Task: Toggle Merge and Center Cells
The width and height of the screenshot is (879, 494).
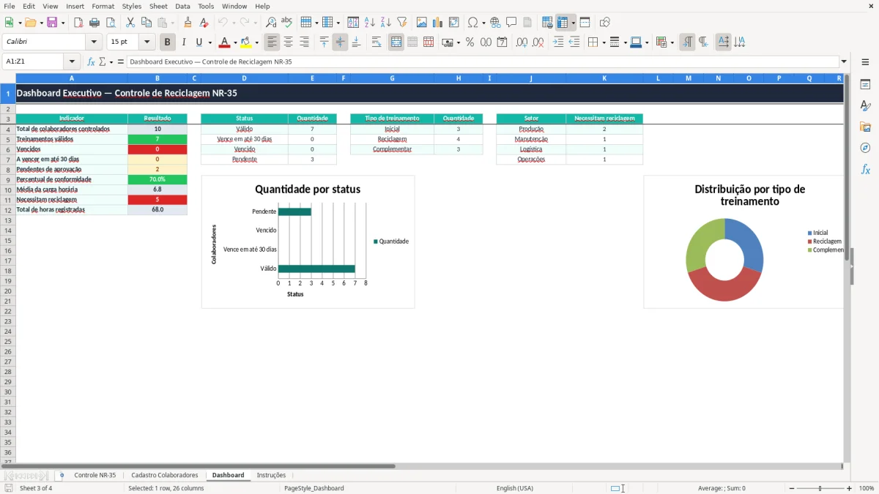Action: coord(396,42)
